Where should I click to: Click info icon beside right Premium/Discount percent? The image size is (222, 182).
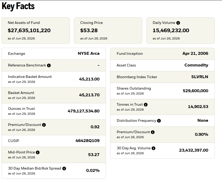coord(153,132)
